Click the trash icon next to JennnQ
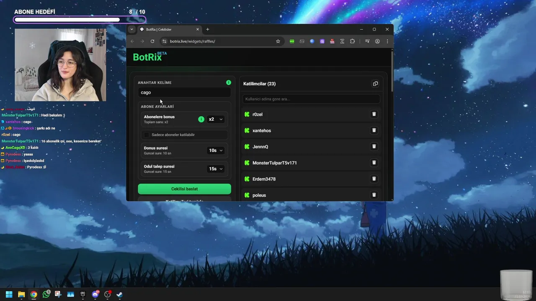 pos(374,146)
